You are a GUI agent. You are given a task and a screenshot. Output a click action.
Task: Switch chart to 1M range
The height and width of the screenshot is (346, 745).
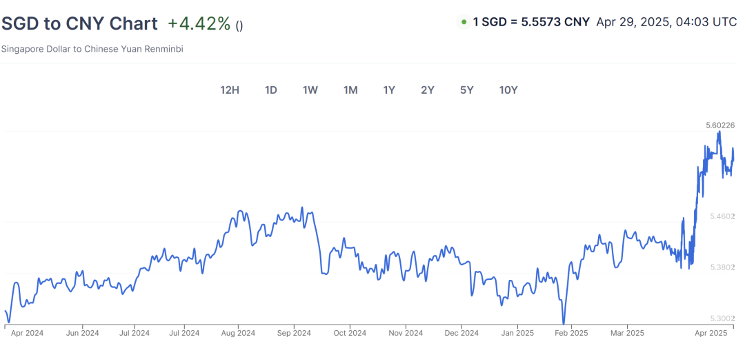350,90
